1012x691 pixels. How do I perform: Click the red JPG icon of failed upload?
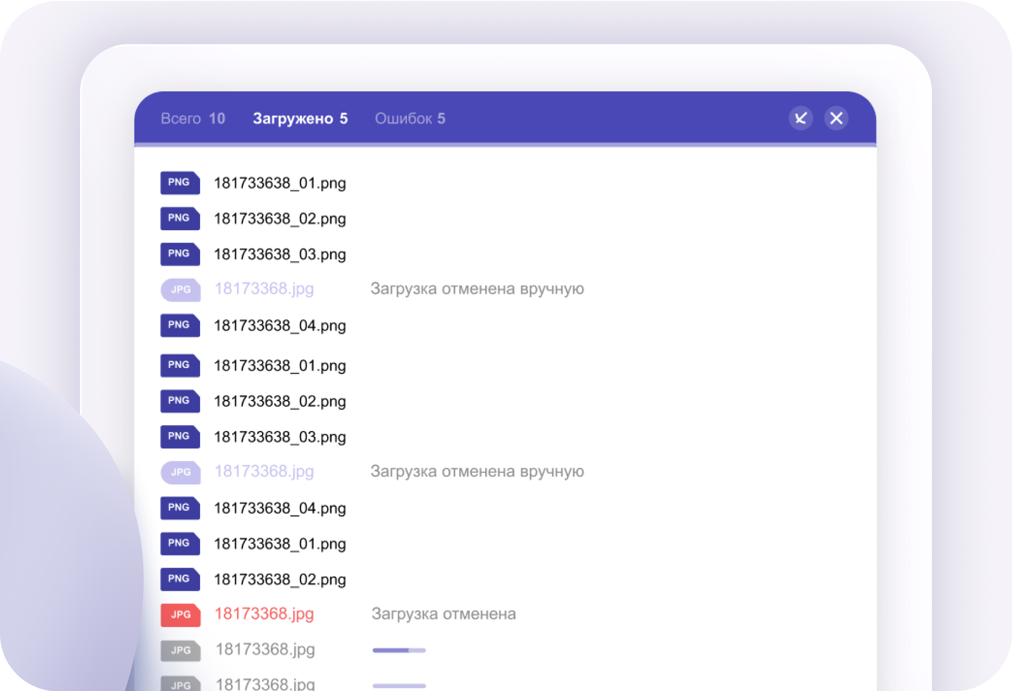180,615
